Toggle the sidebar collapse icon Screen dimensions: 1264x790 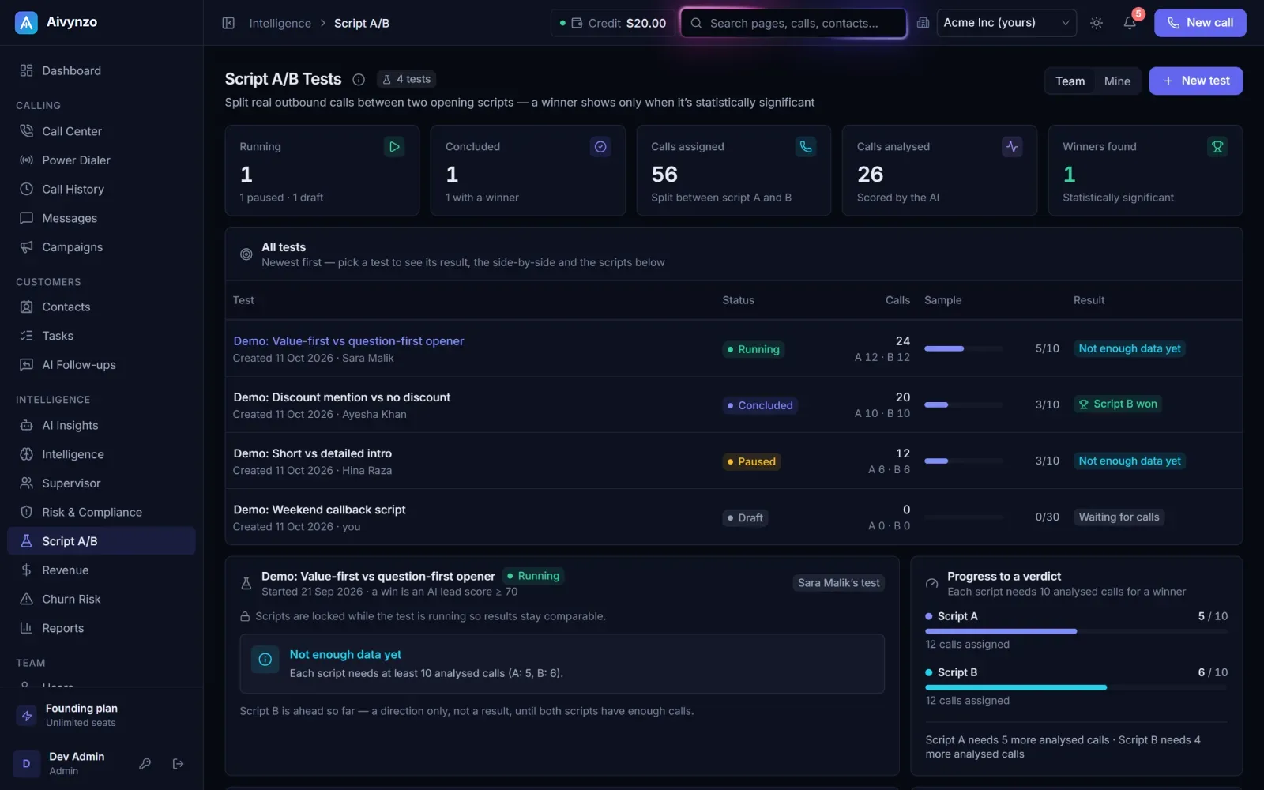[228, 23]
